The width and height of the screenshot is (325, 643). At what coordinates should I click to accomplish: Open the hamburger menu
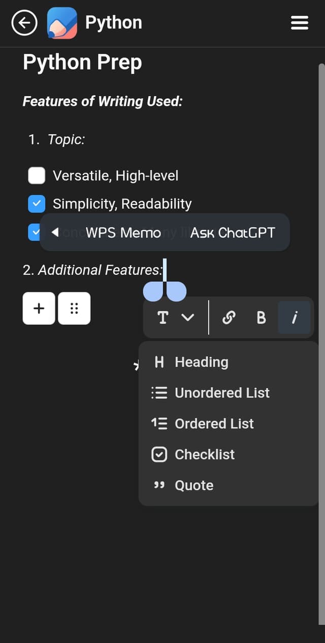[299, 23]
